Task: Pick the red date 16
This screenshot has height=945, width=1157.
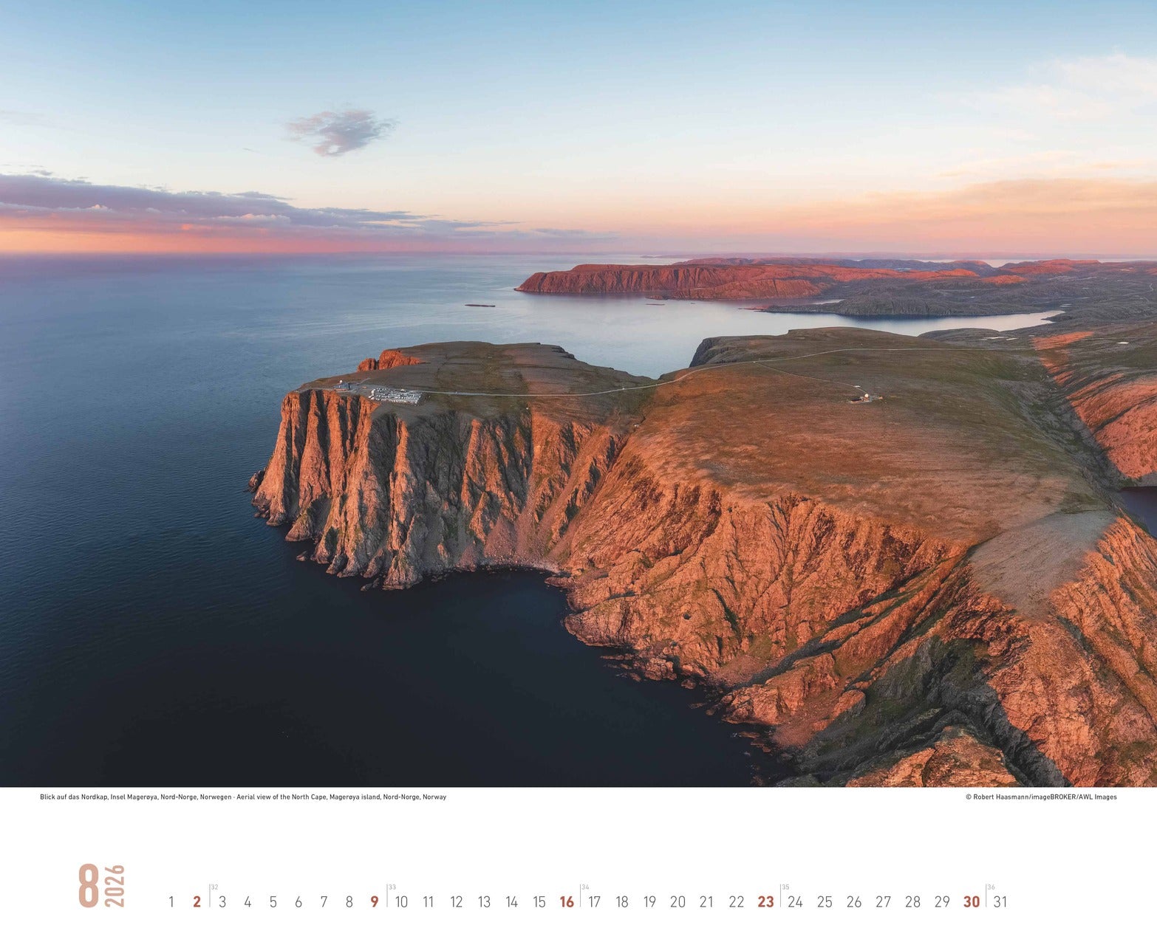Action: (567, 901)
